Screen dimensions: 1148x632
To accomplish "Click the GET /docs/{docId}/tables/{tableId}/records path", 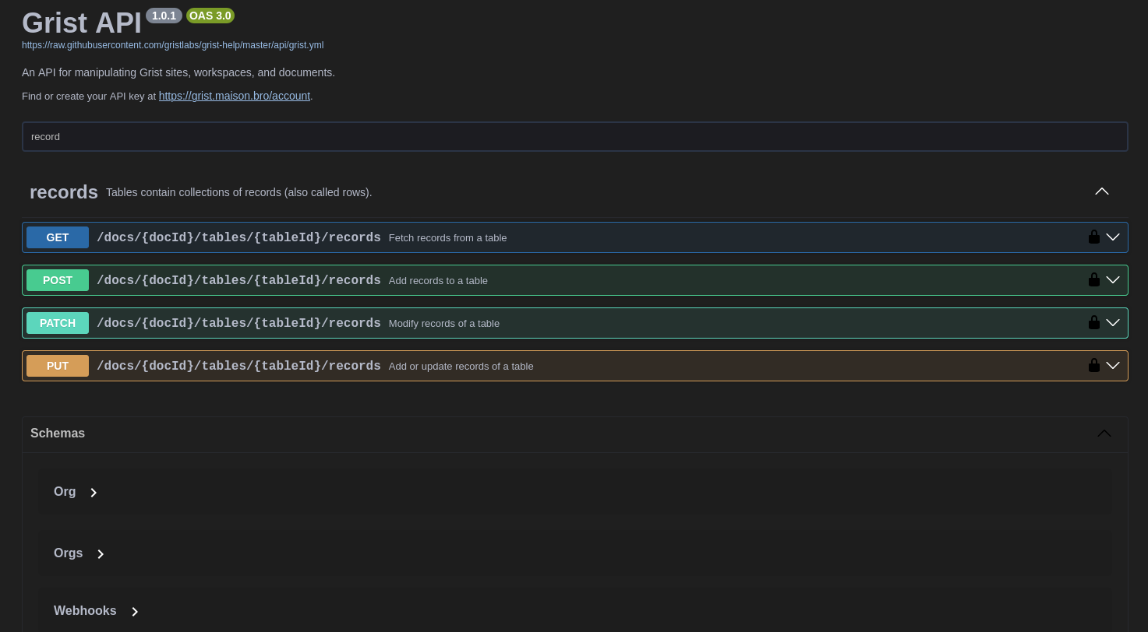I will point(238,238).
